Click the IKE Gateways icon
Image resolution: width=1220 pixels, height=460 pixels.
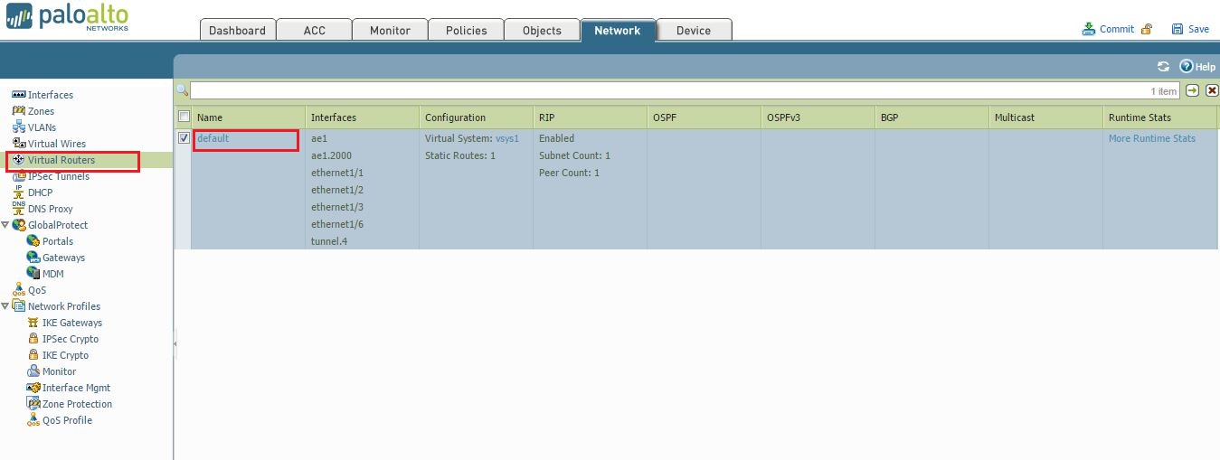tap(33, 323)
